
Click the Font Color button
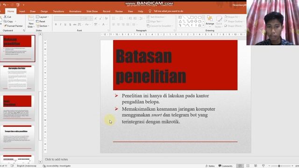[103, 25]
